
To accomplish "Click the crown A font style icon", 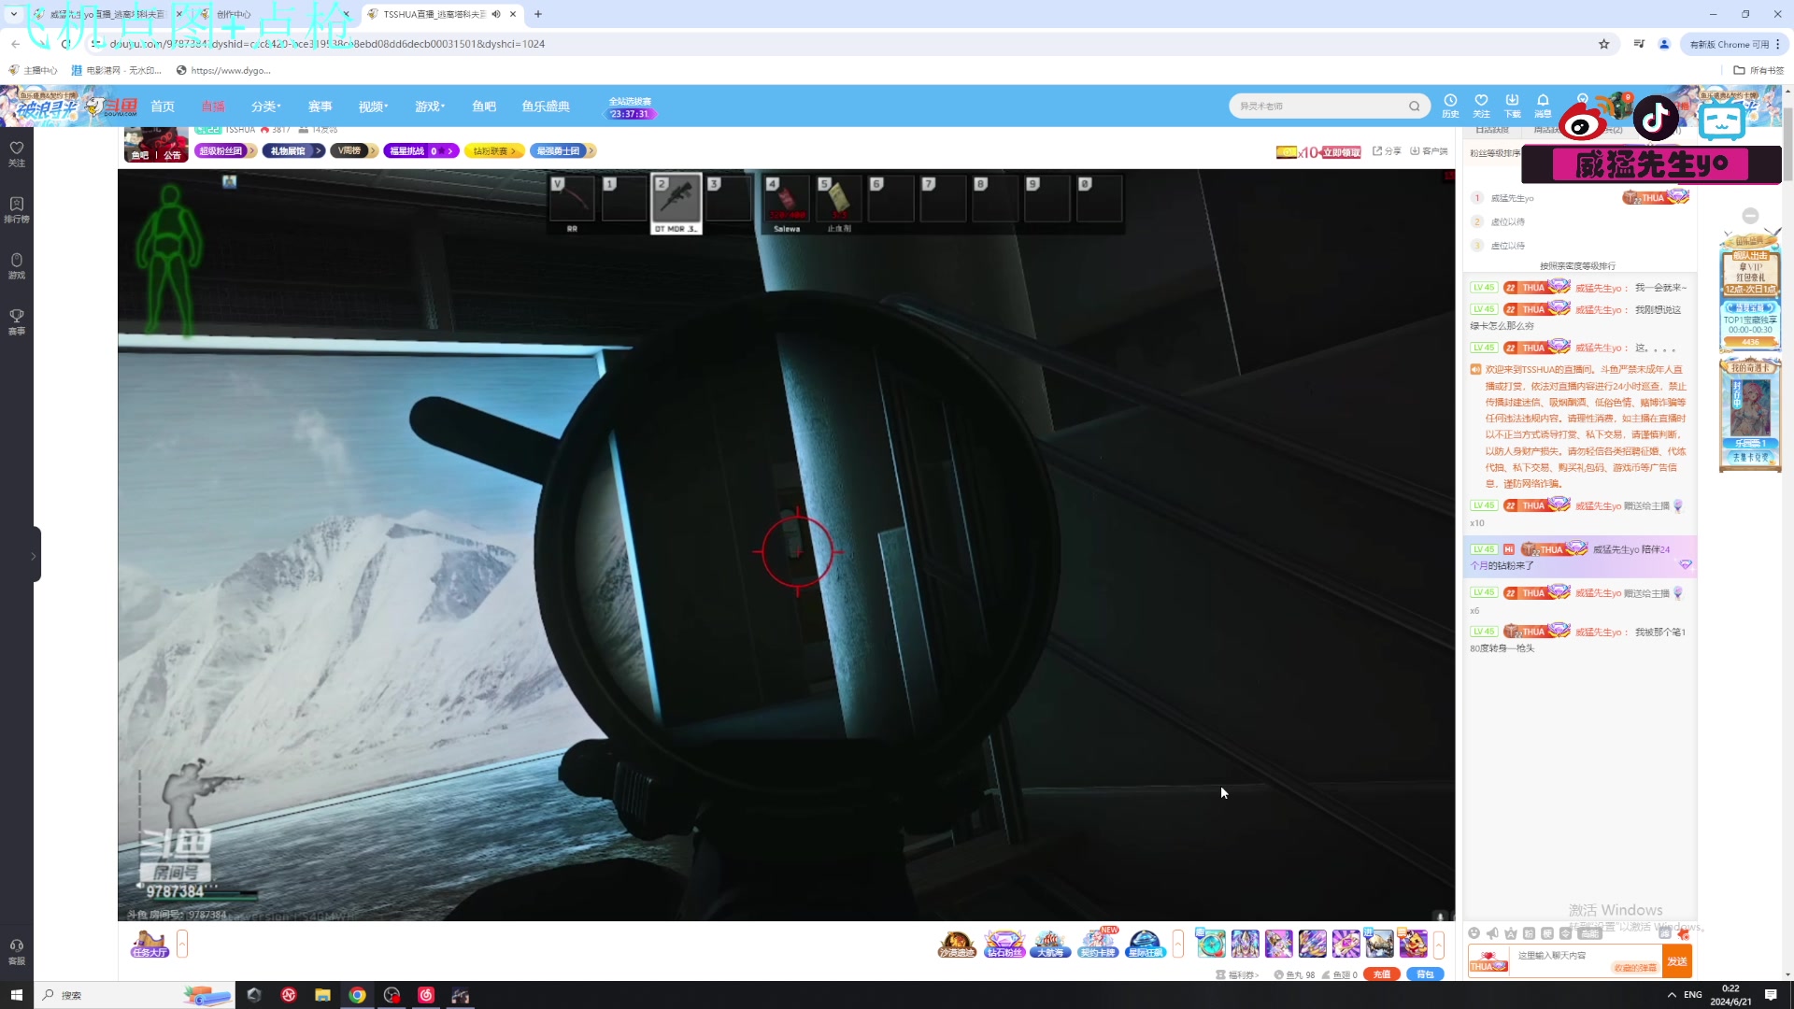I will tap(1511, 933).
